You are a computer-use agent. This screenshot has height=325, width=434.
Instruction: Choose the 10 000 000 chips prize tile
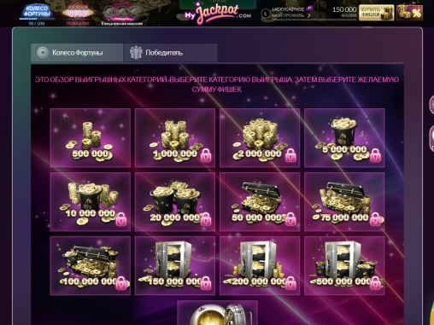[91, 201]
